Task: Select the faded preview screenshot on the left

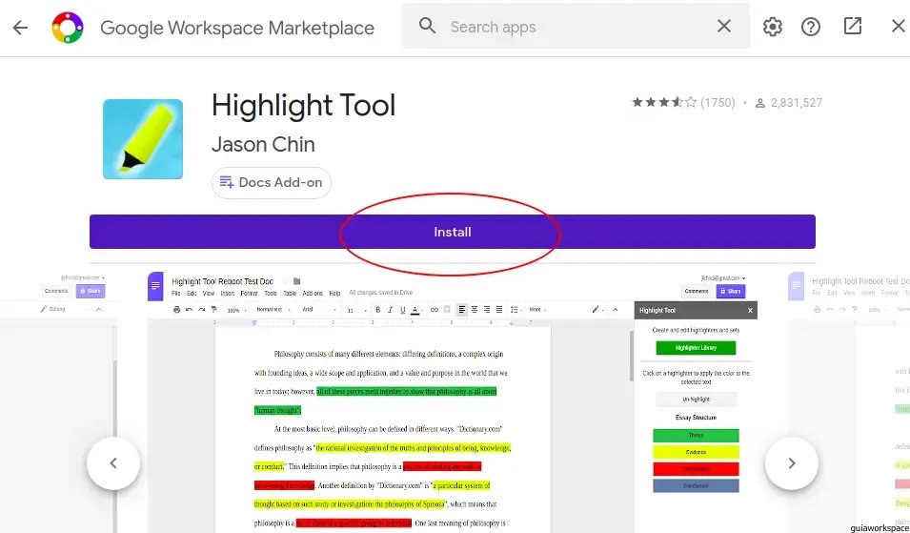Action: point(58,401)
